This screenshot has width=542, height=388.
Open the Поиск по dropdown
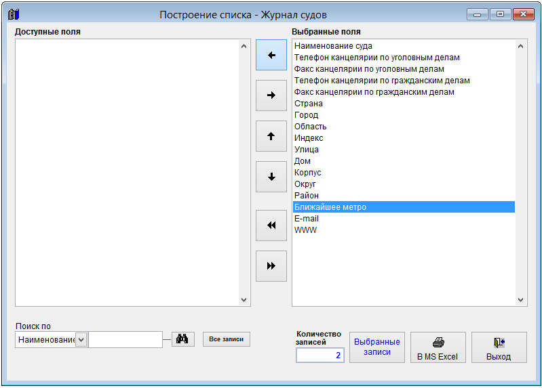[81, 340]
